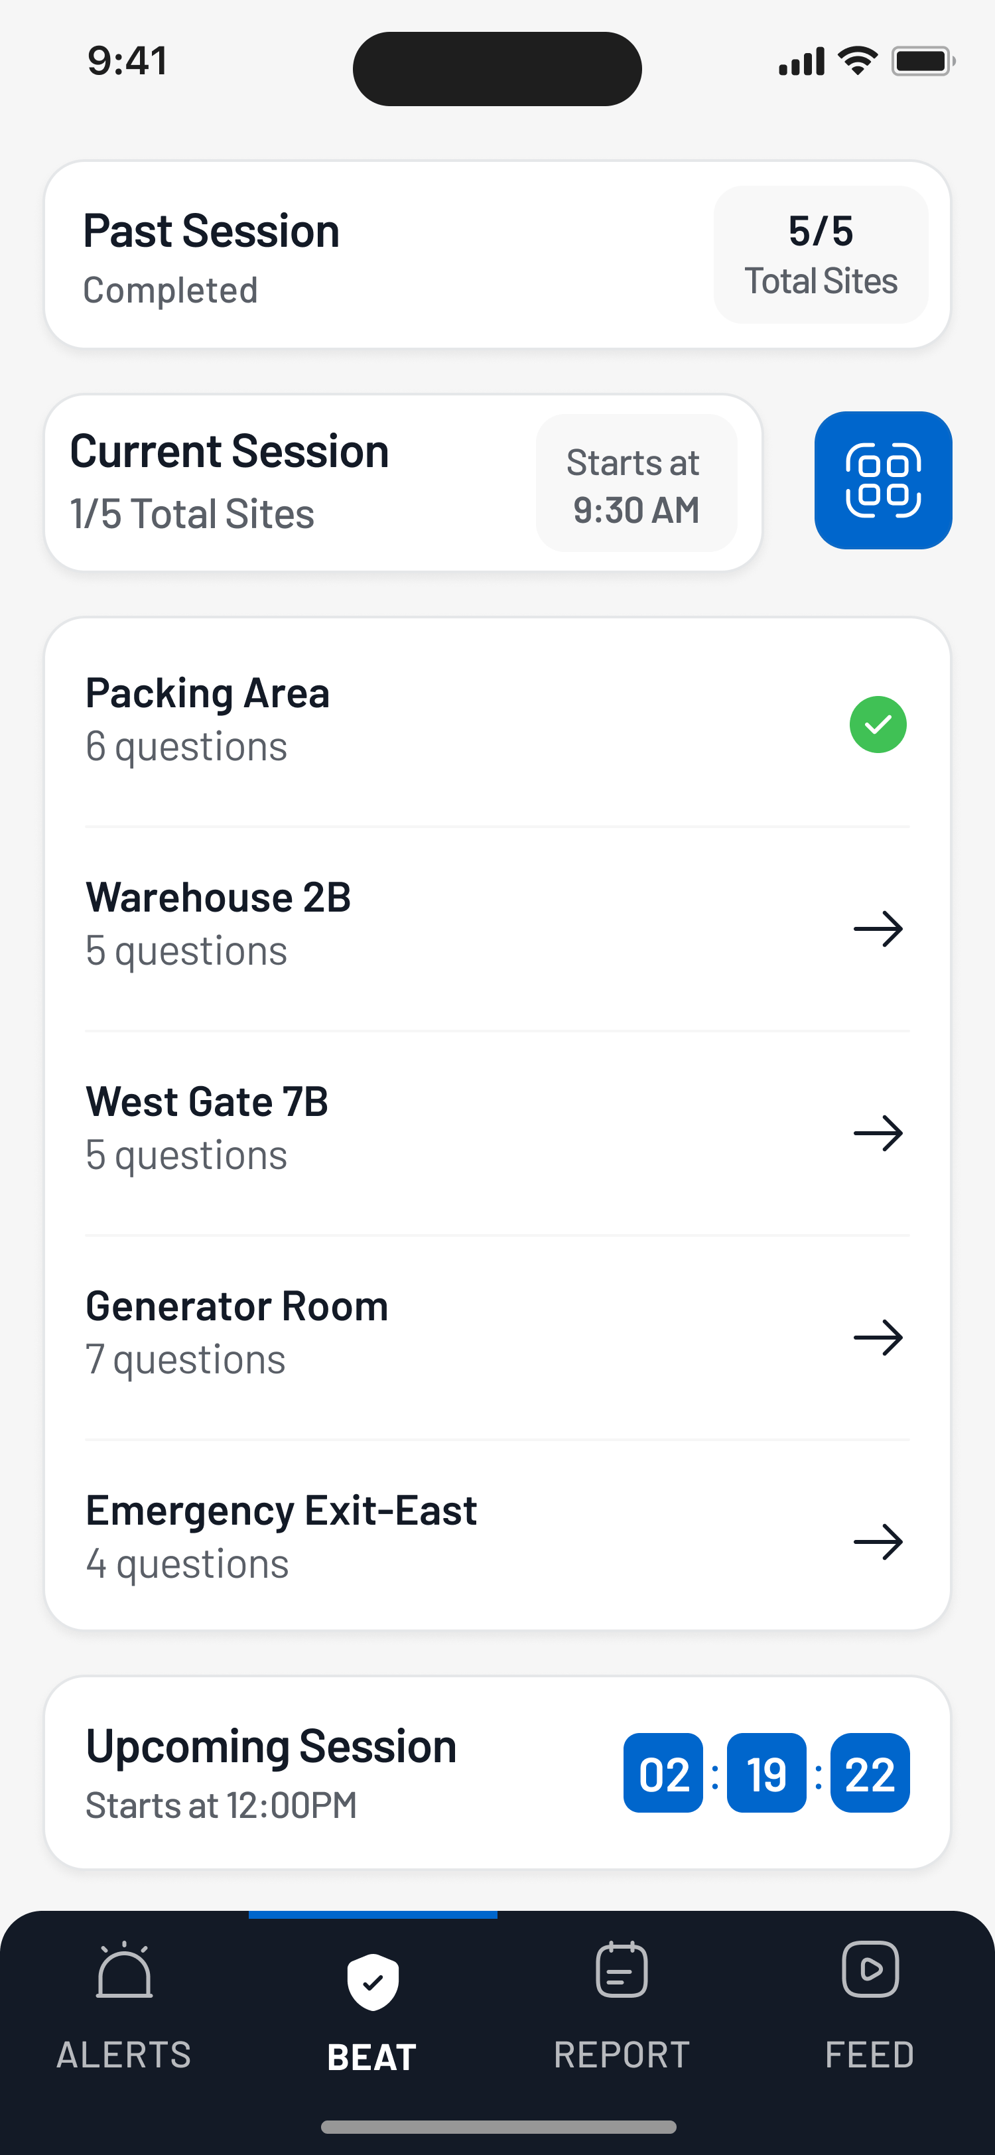Switch to the FEED tab label
Image resolution: width=995 pixels, height=2155 pixels.
870,2055
